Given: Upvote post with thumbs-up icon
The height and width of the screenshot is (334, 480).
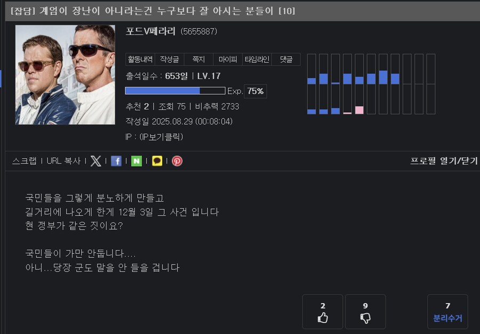Looking at the screenshot, I should point(323,312).
